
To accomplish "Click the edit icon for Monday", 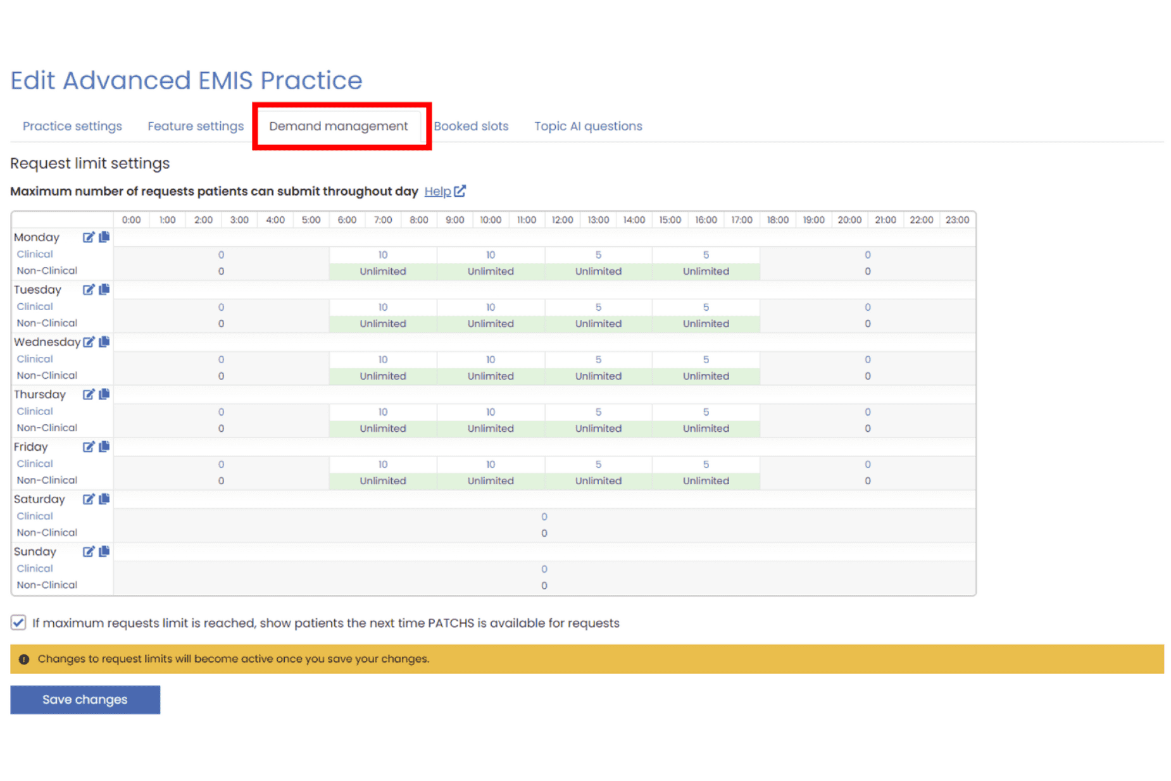I will pos(88,237).
